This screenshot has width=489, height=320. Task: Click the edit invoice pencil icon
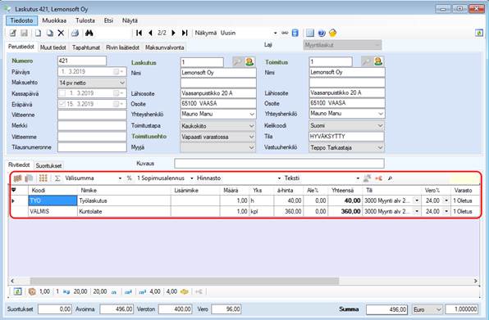pos(13,33)
